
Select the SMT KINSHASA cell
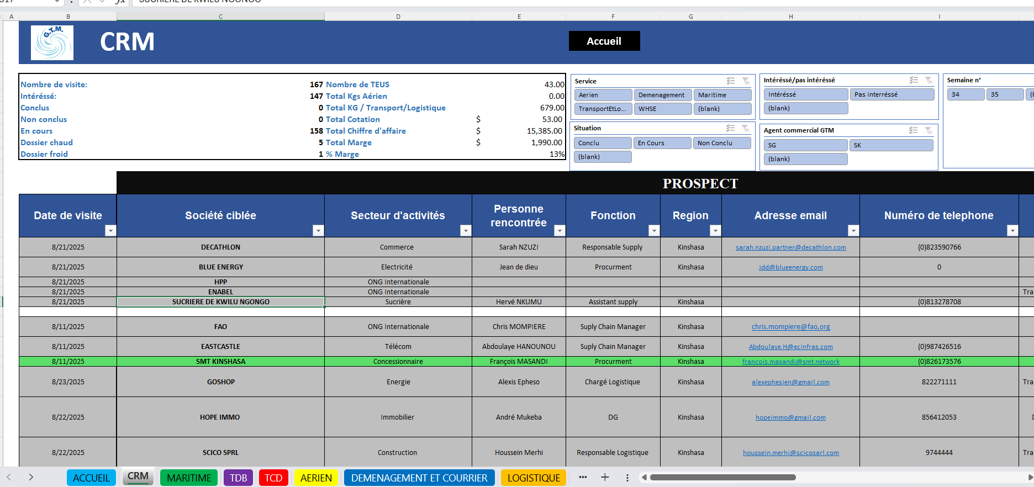click(x=220, y=362)
